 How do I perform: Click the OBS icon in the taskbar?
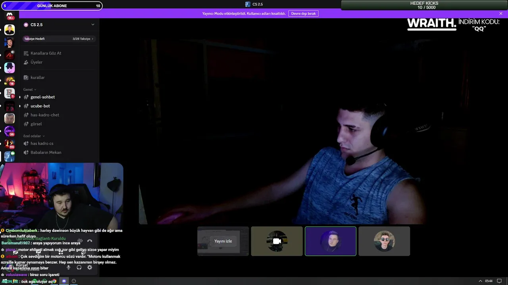(74, 281)
